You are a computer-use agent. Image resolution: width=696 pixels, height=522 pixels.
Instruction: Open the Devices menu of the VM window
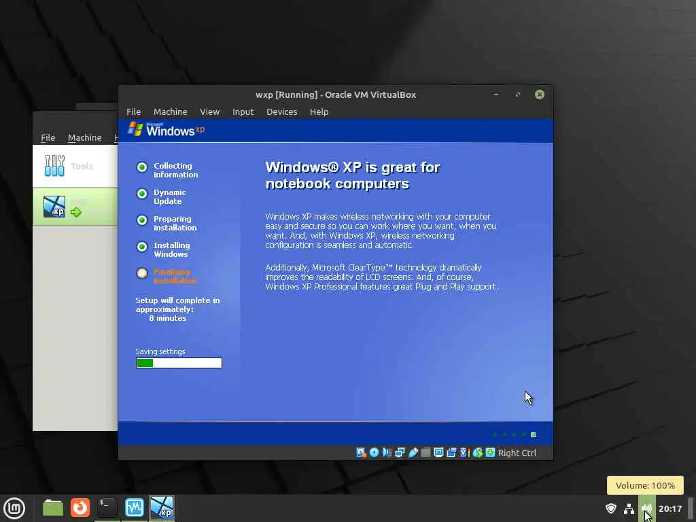click(282, 112)
